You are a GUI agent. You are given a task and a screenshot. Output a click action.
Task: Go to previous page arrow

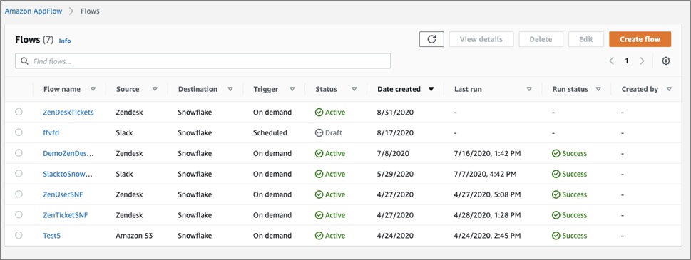(x=612, y=61)
